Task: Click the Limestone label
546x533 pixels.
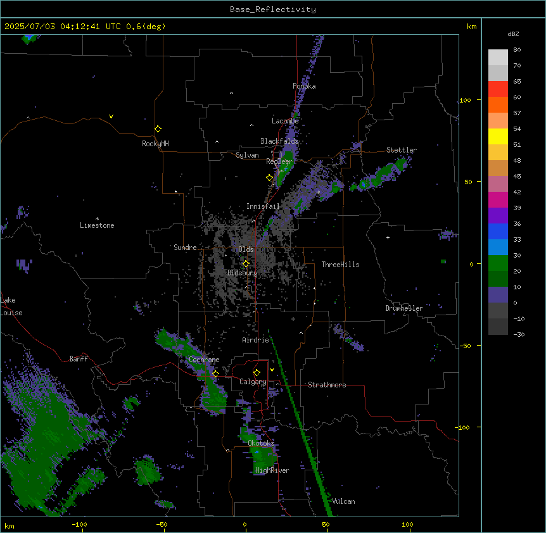Action: tap(97, 225)
